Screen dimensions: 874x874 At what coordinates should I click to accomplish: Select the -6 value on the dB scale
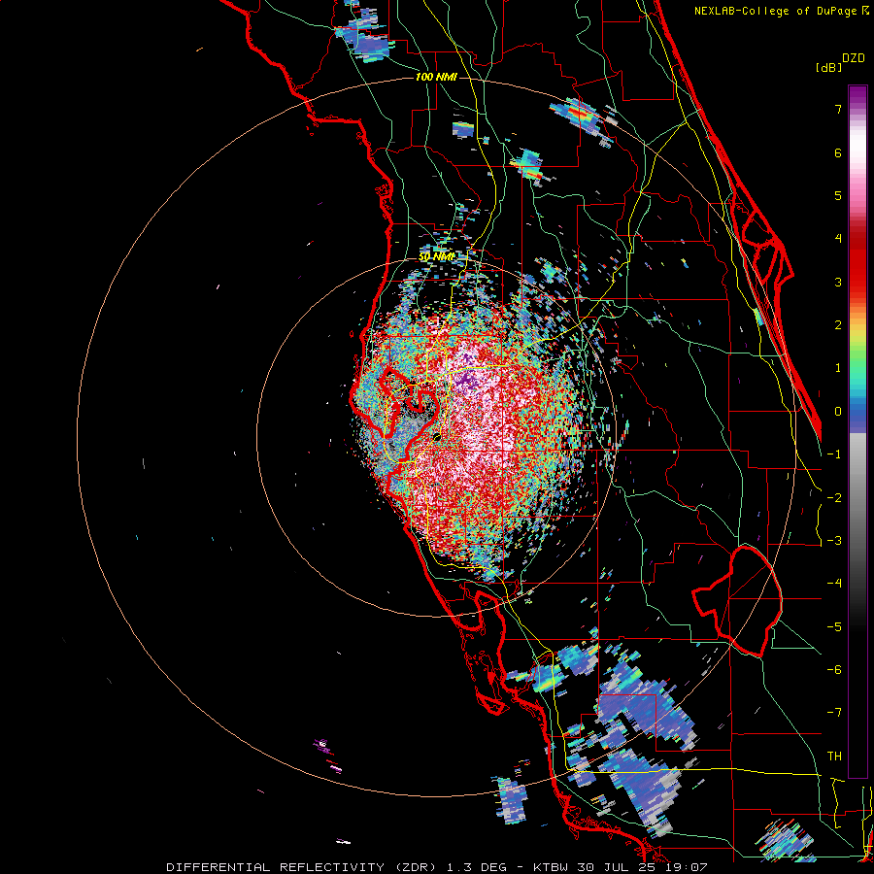tap(834, 670)
